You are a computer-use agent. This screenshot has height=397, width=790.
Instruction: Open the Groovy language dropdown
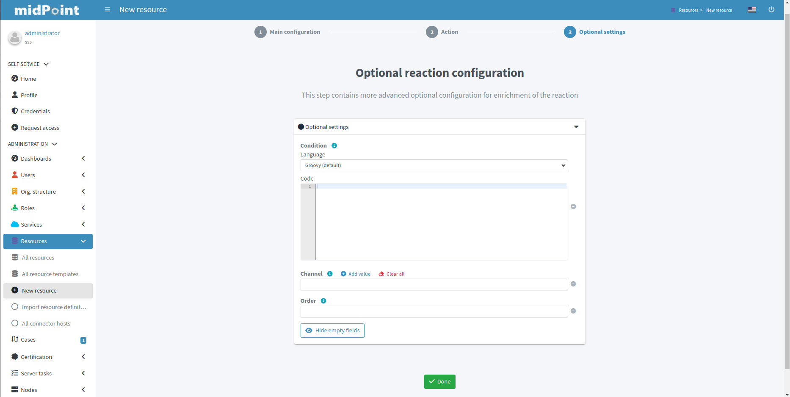tap(433, 165)
